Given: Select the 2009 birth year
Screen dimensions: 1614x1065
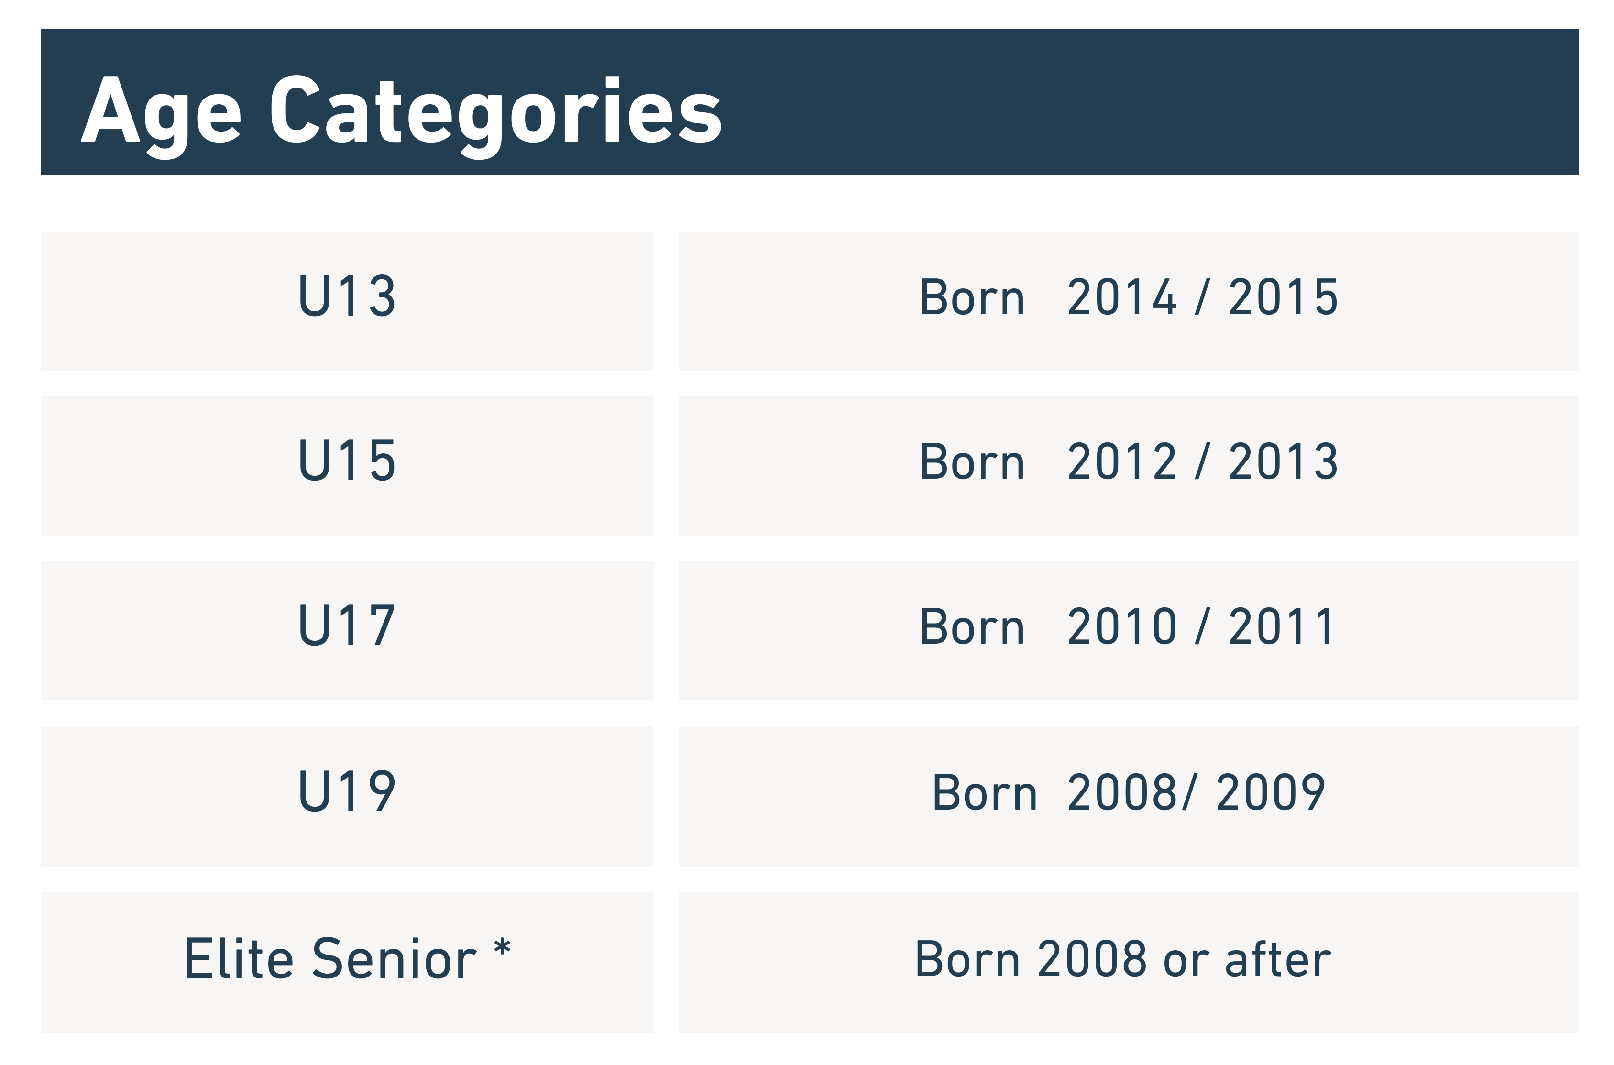Looking at the screenshot, I should click(1271, 792).
